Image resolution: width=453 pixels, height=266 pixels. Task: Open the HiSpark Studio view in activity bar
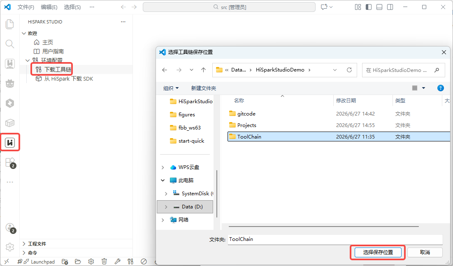[10, 142]
